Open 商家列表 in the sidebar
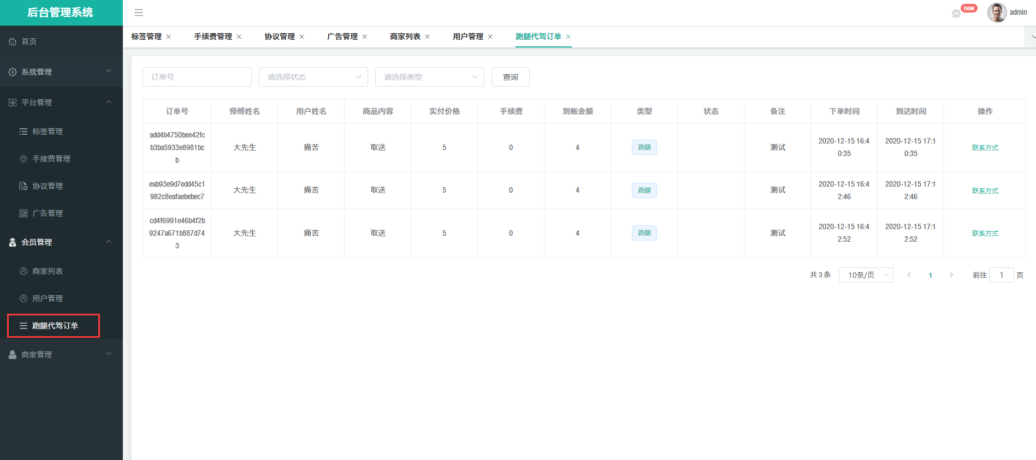 click(48, 271)
